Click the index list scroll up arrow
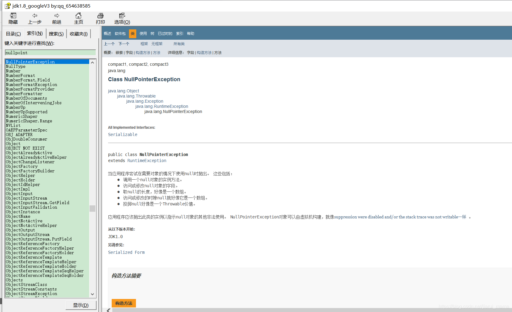The width and height of the screenshot is (512, 312). (93, 62)
